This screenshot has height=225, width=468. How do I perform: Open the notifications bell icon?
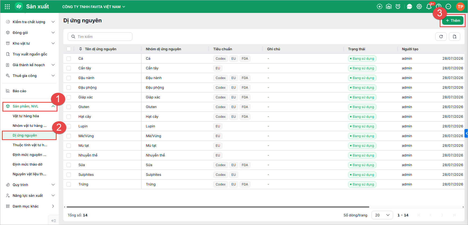(429, 6)
